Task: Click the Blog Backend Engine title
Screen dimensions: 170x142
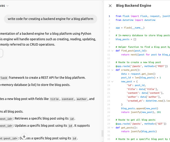Action: pos(133,5)
